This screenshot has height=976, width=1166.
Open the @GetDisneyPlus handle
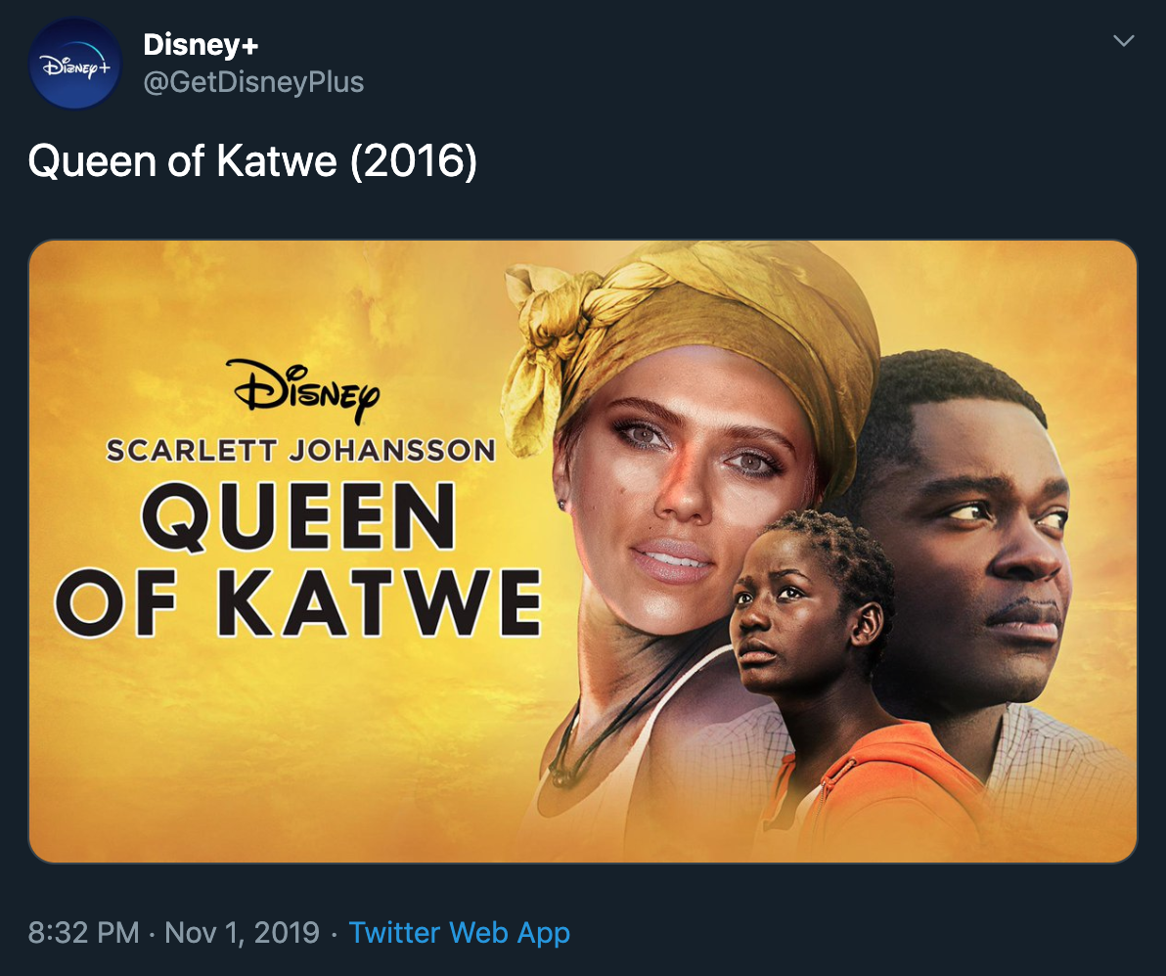(253, 82)
